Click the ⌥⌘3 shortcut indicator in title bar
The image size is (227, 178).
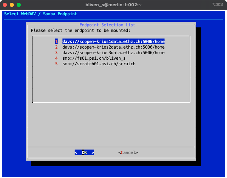(218, 5)
